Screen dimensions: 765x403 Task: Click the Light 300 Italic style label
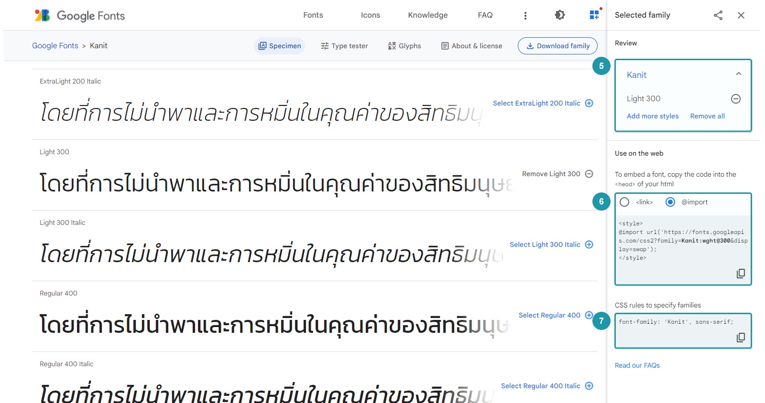(x=63, y=223)
